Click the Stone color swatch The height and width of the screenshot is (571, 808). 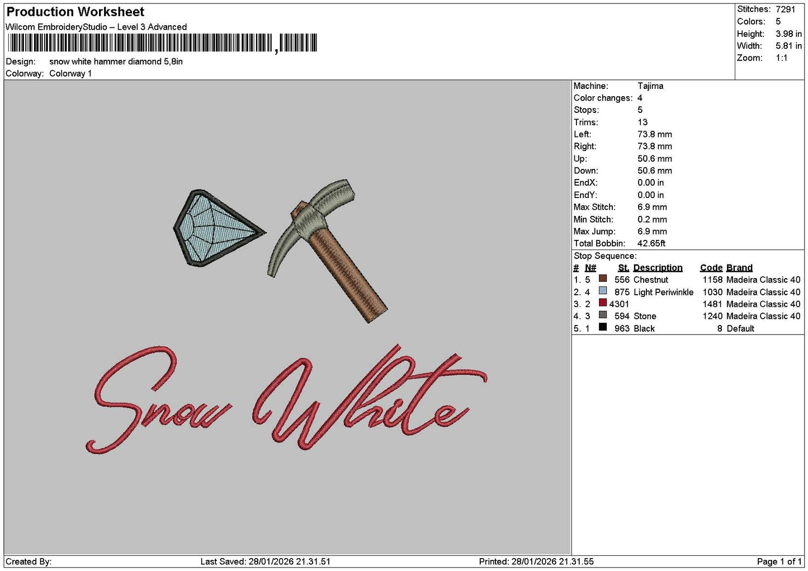pyautogui.click(x=603, y=315)
